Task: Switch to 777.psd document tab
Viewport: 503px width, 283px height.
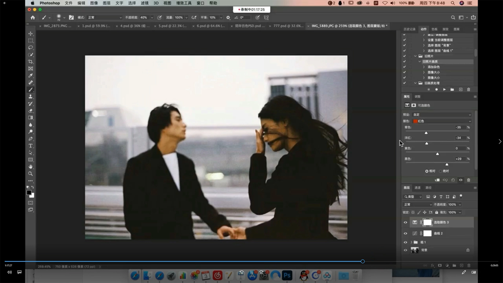Action: click(288, 26)
